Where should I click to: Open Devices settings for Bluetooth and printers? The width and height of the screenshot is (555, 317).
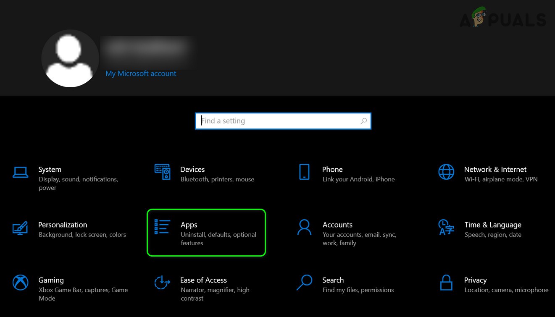tap(163, 172)
